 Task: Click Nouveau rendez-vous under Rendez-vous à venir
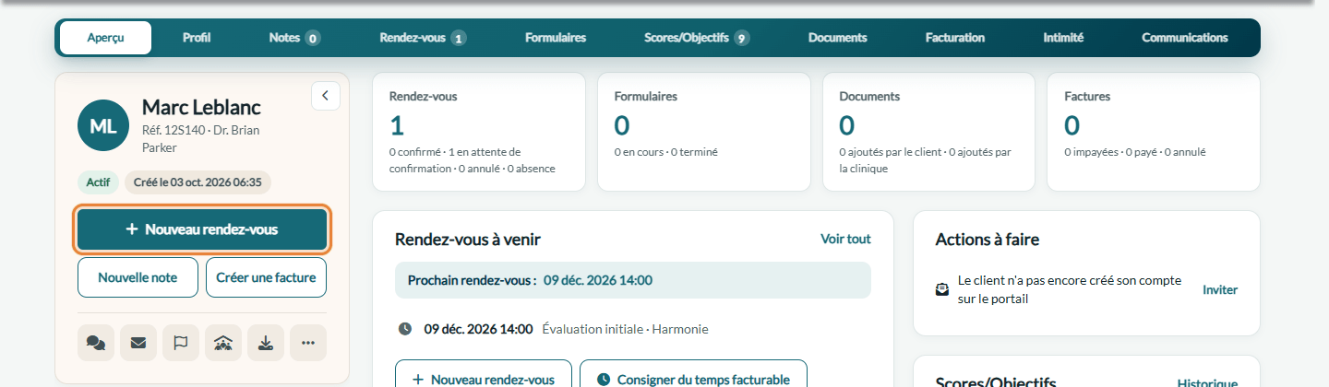click(484, 373)
